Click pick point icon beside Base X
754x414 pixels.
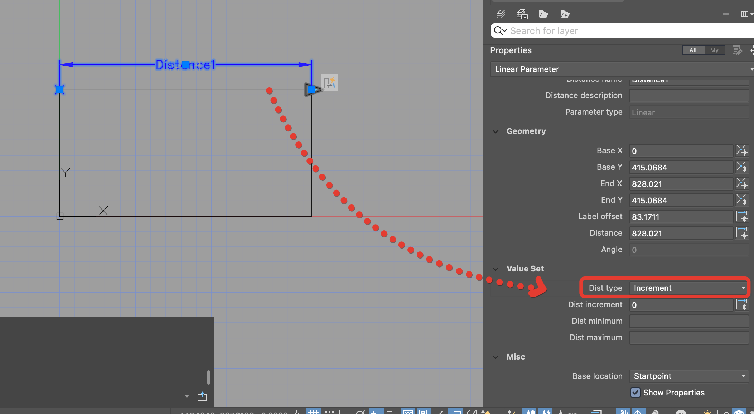[x=741, y=150]
